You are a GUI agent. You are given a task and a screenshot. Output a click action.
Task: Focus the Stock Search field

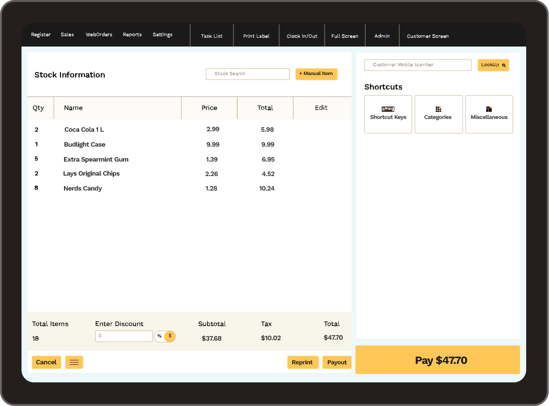[248, 74]
